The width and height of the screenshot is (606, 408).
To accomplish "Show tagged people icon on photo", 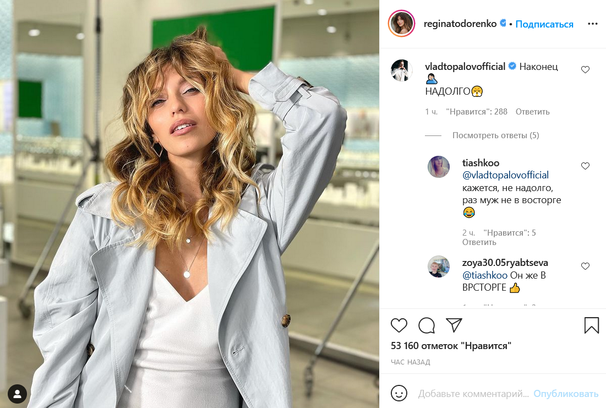I will click(18, 393).
